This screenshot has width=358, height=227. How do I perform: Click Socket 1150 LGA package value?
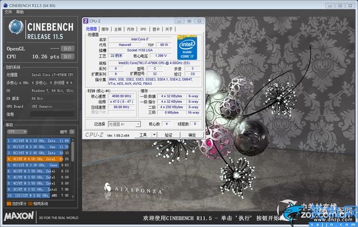[139, 50]
